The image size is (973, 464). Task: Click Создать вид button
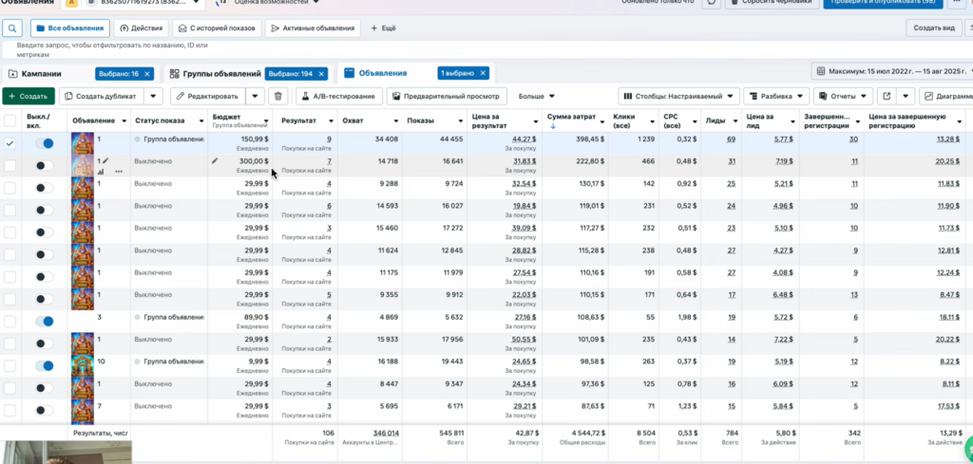click(x=934, y=28)
